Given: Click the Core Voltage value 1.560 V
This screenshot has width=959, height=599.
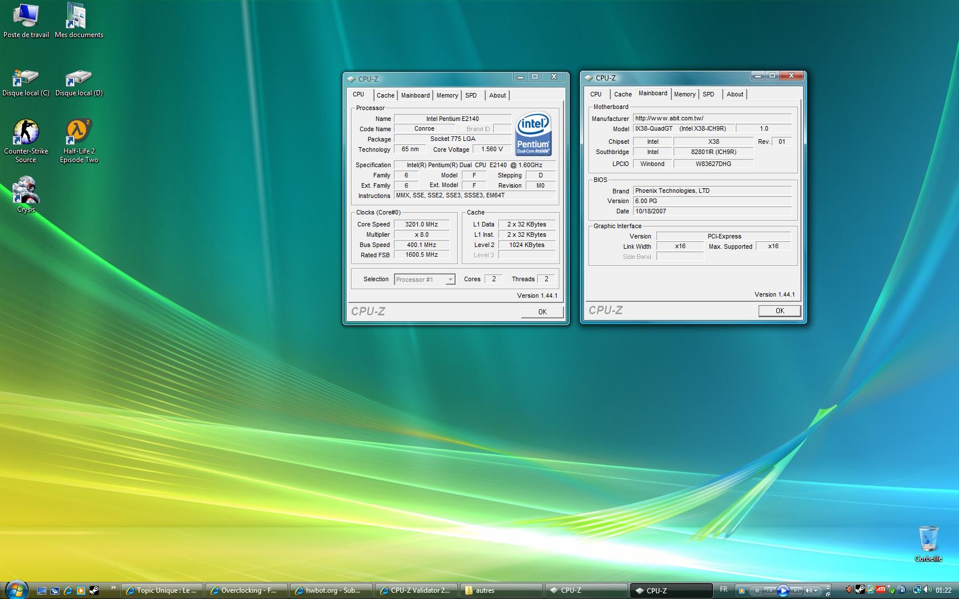Looking at the screenshot, I should point(492,149).
